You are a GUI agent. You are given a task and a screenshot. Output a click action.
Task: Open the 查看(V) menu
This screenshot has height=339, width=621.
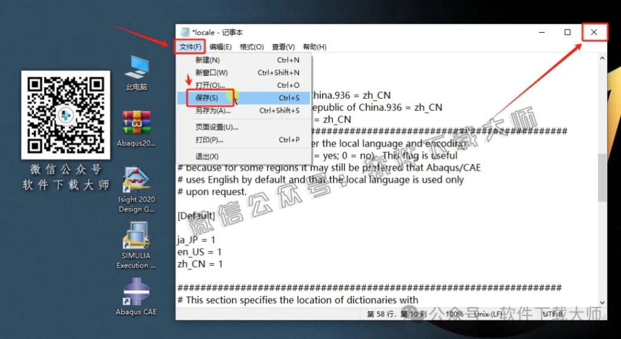(x=283, y=47)
